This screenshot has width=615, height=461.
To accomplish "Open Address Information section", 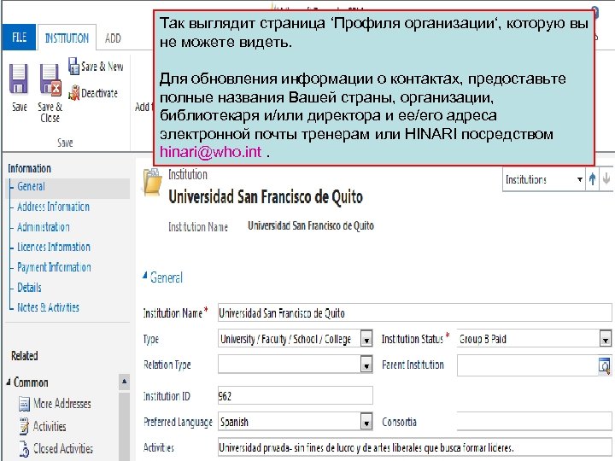I will [53, 207].
